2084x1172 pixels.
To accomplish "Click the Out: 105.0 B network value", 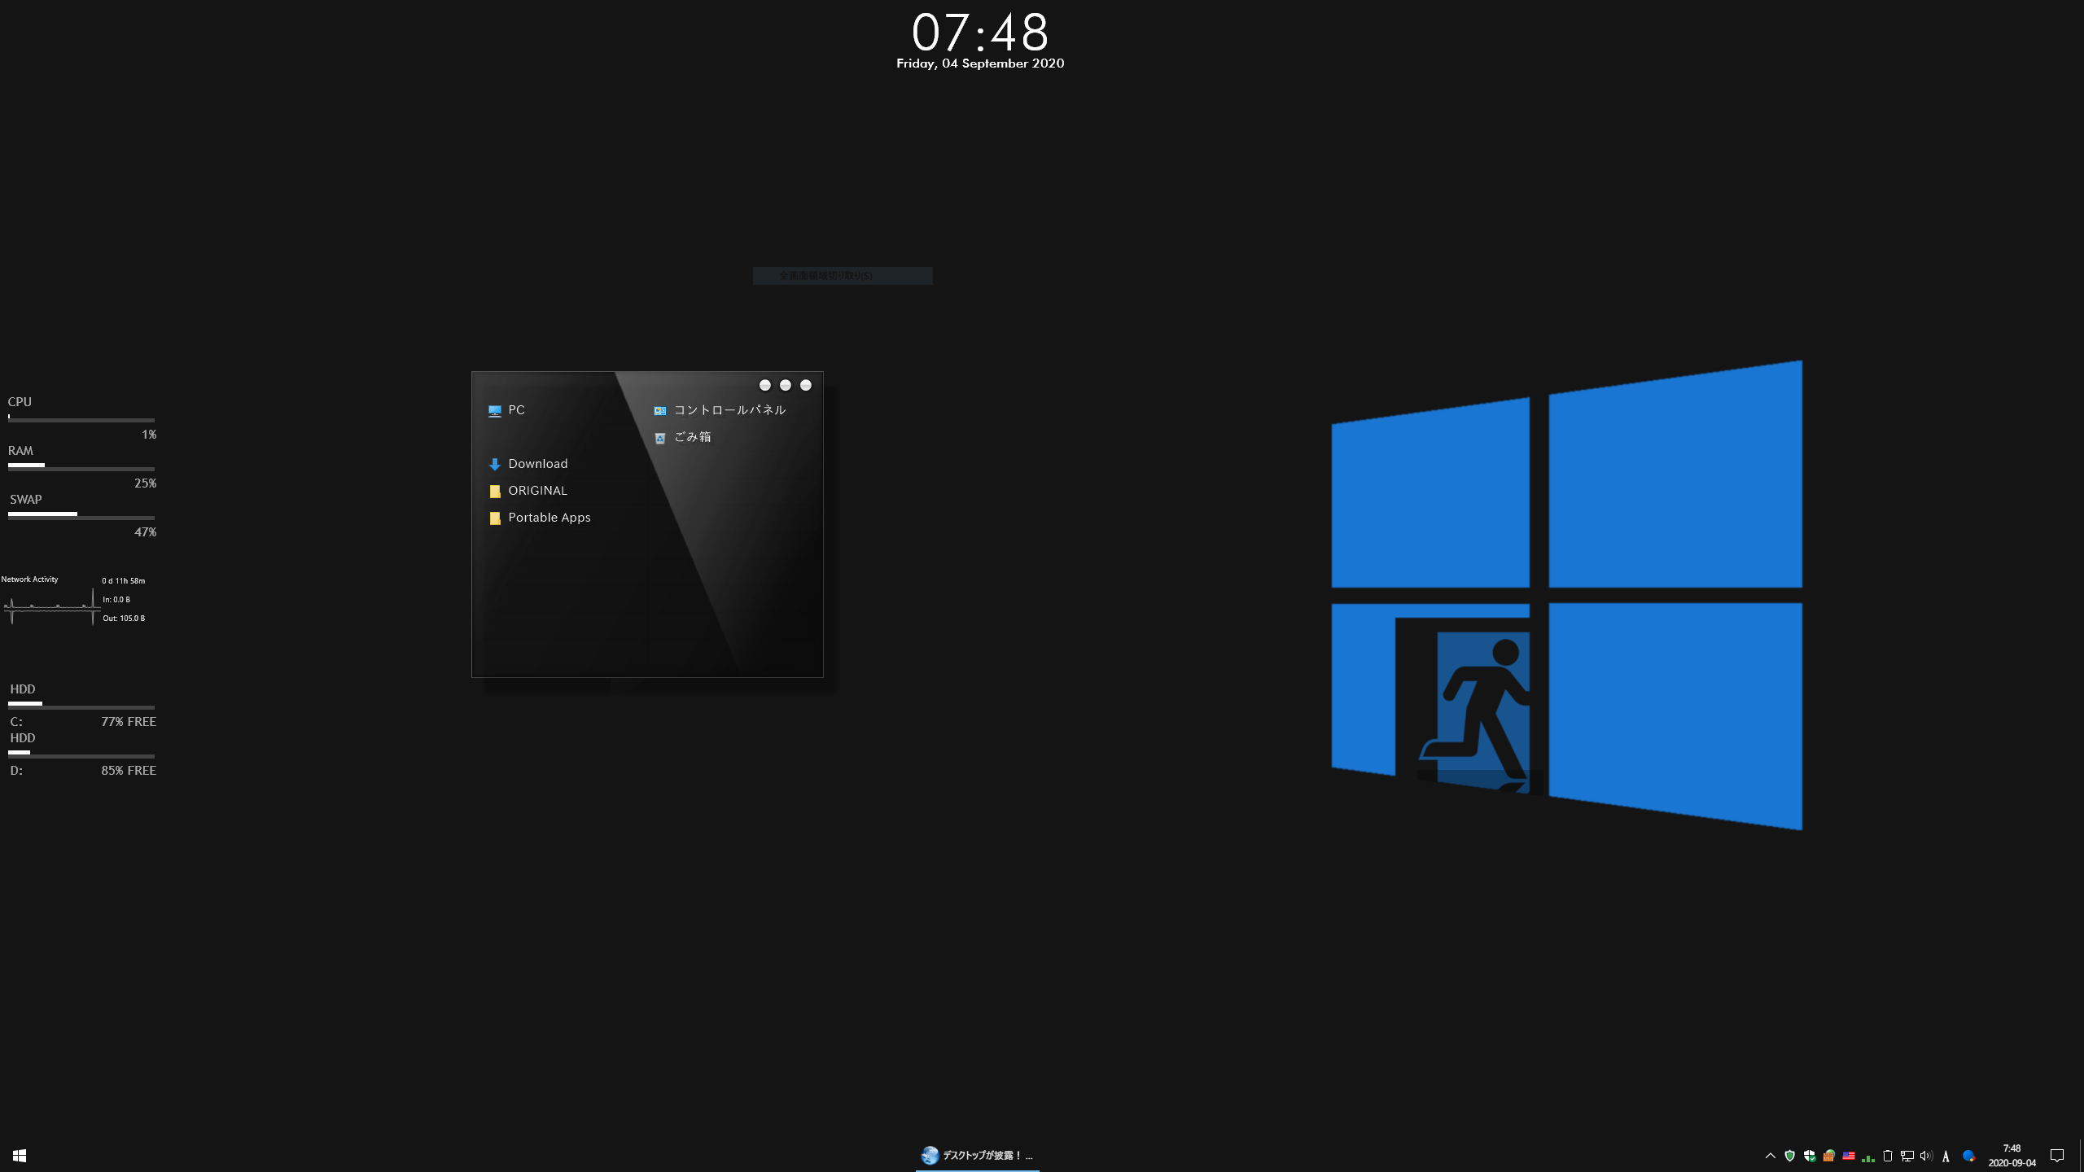I will click(x=124, y=619).
